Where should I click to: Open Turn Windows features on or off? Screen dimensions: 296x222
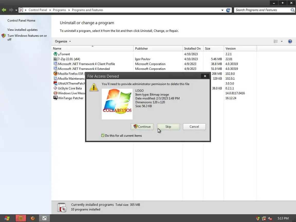click(x=27, y=37)
